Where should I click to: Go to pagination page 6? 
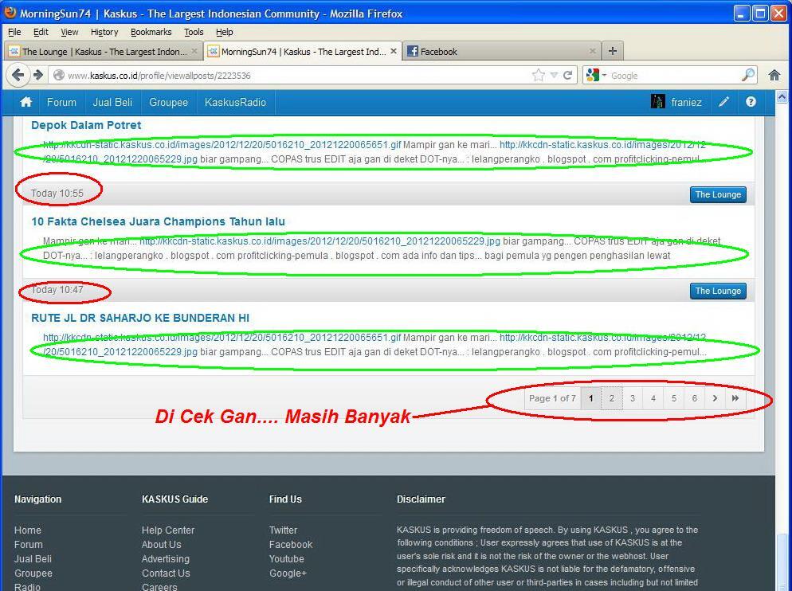pyautogui.click(x=695, y=398)
